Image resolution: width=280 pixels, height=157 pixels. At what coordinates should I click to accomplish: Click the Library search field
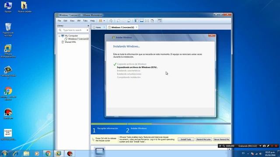point(73,30)
